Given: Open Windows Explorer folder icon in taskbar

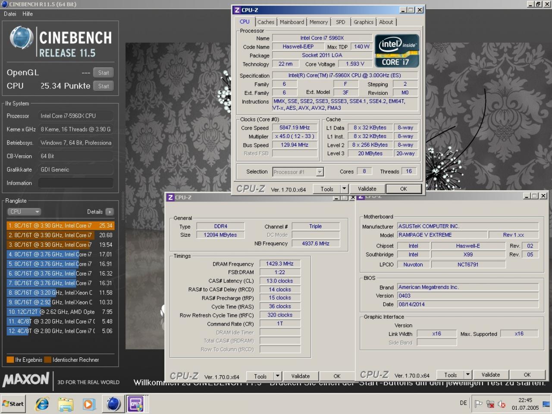Looking at the screenshot, I should click(x=66, y=404).
